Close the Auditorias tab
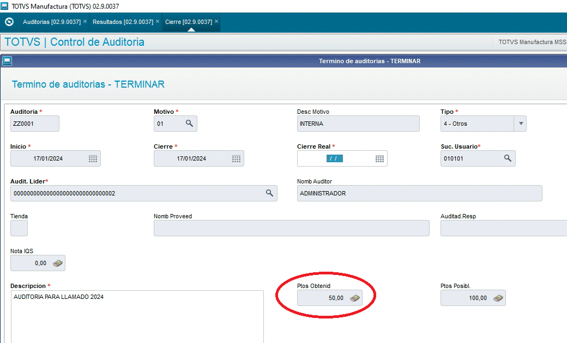 [x=85, y=22]
